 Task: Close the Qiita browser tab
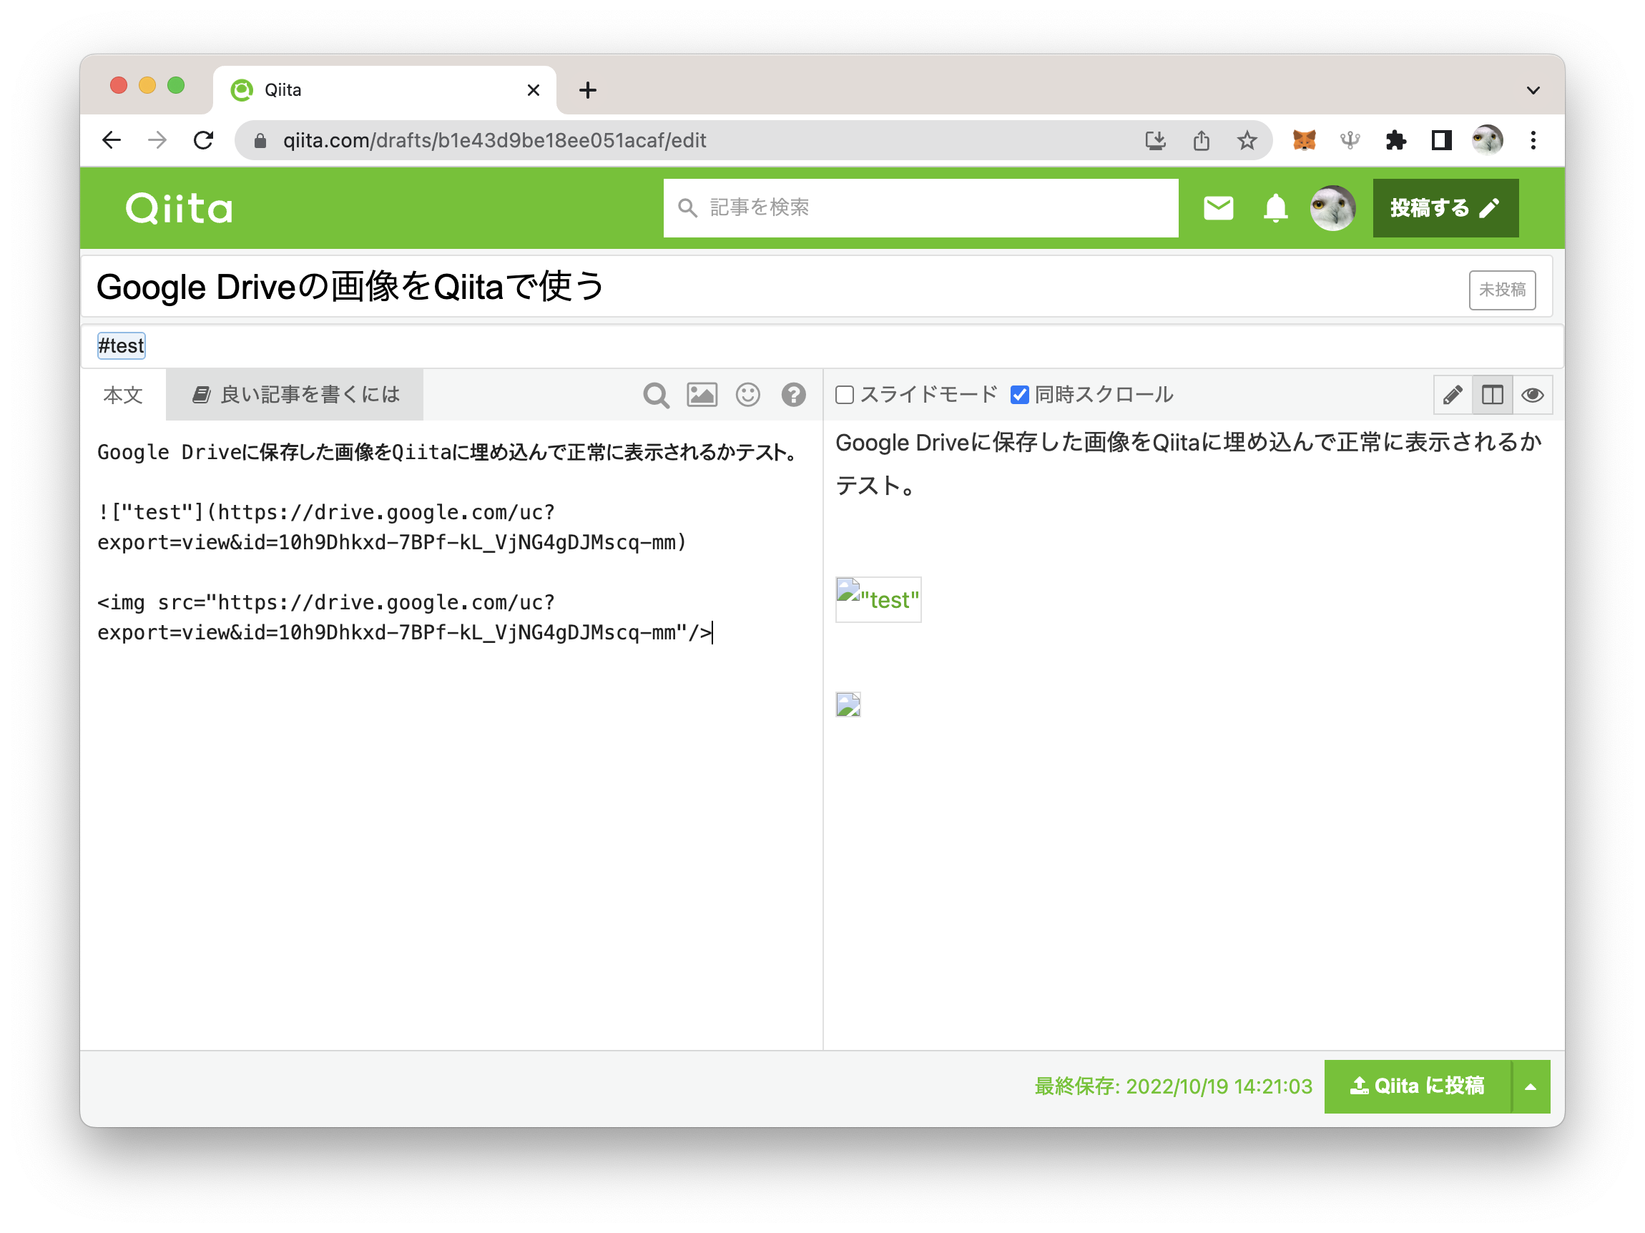click(534, 90)
